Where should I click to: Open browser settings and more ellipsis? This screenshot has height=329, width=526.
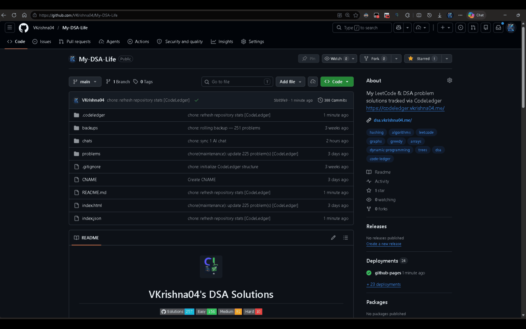(x=460, y=15)
